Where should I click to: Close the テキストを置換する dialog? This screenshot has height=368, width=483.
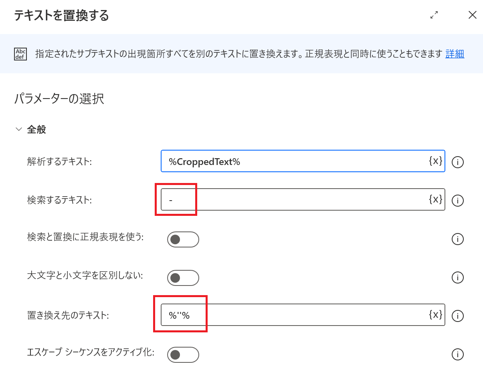(x=473, y=15)
